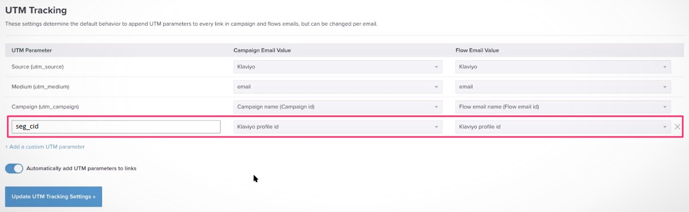The image size is (689, 212).
Task: Open Source flow email value dropdown
Action: 563,67
